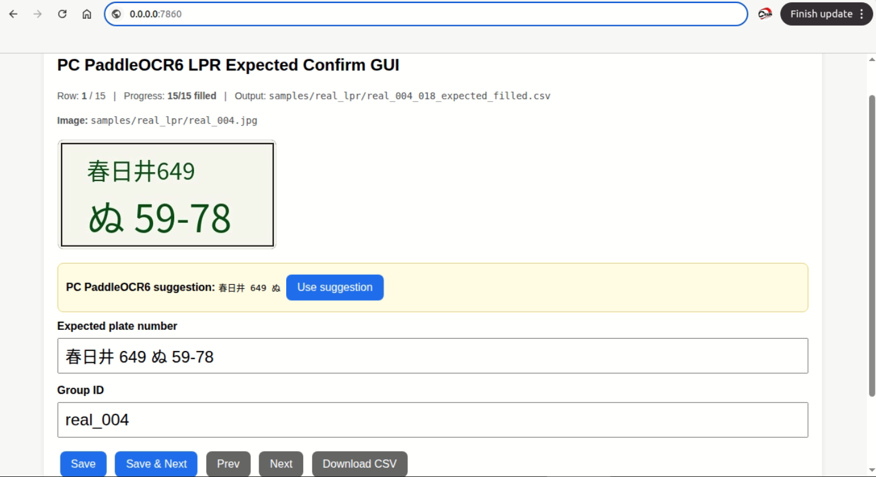The image size is (876, 477).
Task: Advance to next row with Next
Action: [281, 464]
